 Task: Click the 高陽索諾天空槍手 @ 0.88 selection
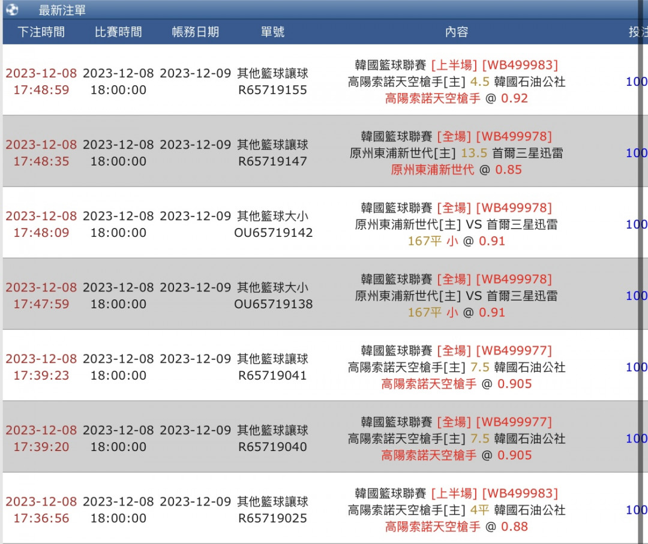(456, 527)
